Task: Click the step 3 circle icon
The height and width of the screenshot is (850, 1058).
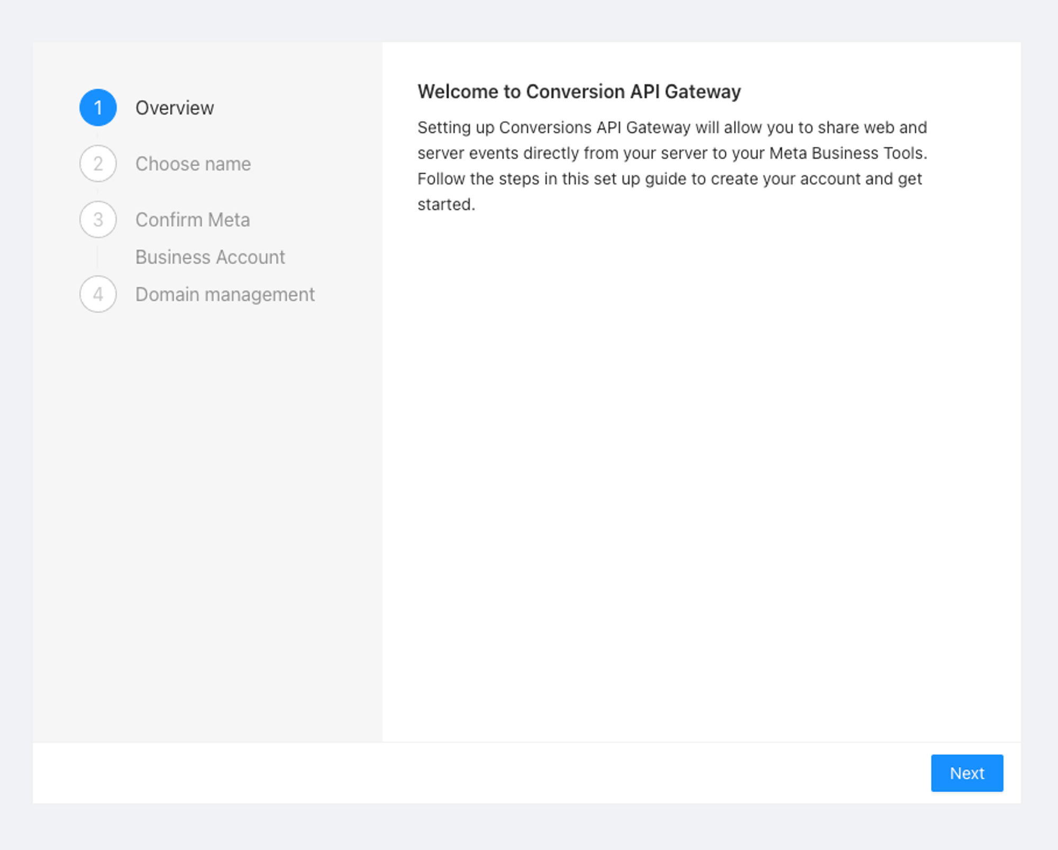Action: [x=98, y=220]
